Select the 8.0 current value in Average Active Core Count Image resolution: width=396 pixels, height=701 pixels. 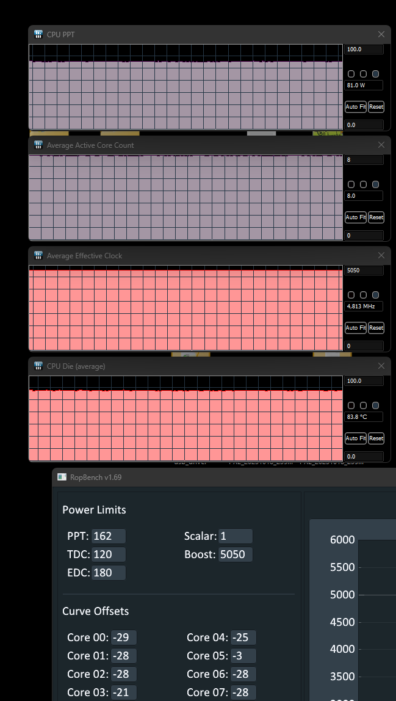click(364, 196)
